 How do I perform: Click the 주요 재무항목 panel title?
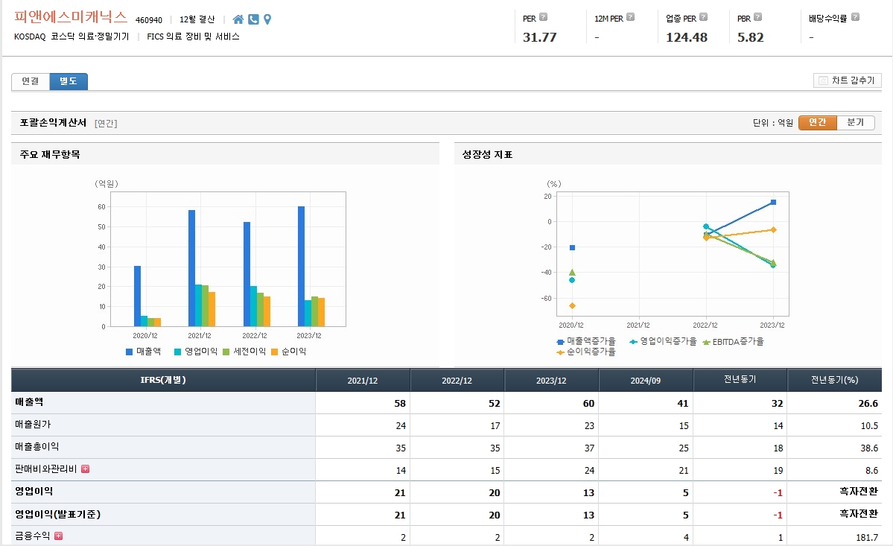click(x=50, y=154)
